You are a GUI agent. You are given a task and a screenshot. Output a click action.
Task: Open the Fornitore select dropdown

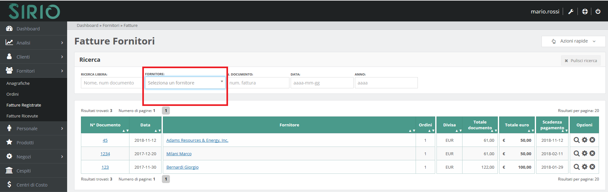coord(185,83)
